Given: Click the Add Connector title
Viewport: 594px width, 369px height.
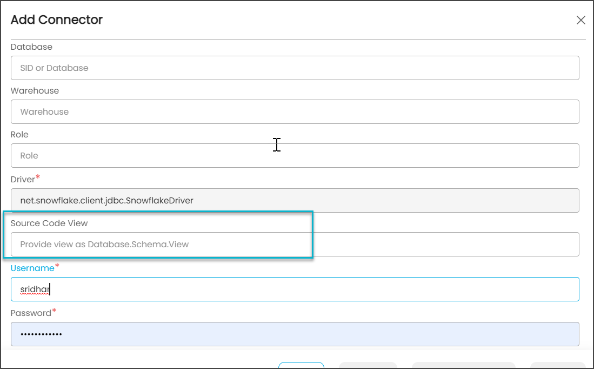Looking at the screenshot, I should (x=57, y=20).
